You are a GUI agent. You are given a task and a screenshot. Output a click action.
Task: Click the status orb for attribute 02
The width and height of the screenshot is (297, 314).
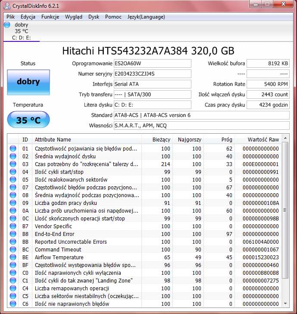pos(13,156)
